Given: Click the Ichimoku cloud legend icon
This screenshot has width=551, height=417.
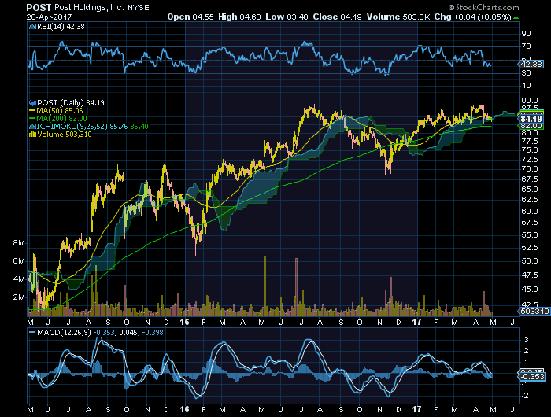Looking at the screenshot, I should pos(32,127).
